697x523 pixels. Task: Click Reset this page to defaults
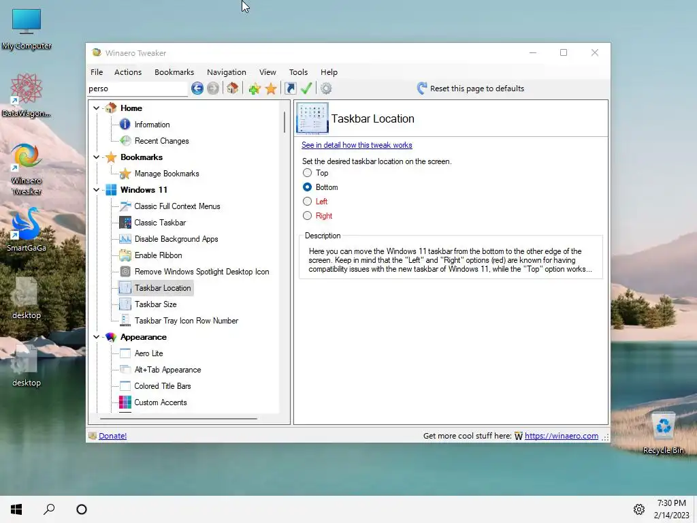pos(470,89)
